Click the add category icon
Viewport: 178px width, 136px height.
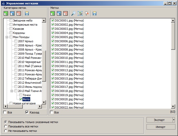pyautogui.click(x=6, y=13)
